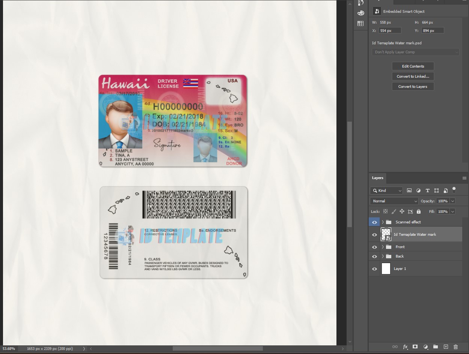469x354 pixels.
Task: Open the Don't Apply Layer Comp dropdown
Action: pyautogui.click(x=416, y=52)
